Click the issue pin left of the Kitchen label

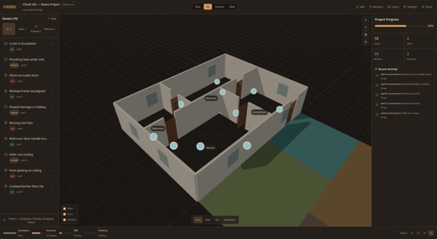[x=201, y=146]
